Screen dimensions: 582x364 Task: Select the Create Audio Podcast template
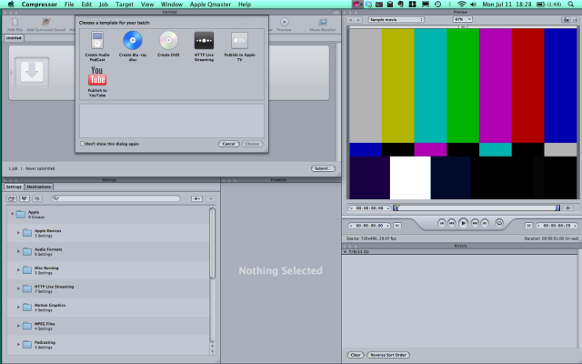click(x=98, y=40)
